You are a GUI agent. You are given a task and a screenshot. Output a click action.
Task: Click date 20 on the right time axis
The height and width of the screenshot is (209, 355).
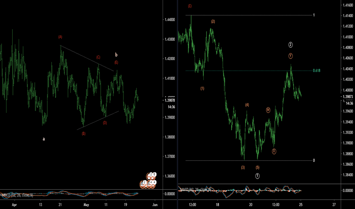(x=251, y=205)
